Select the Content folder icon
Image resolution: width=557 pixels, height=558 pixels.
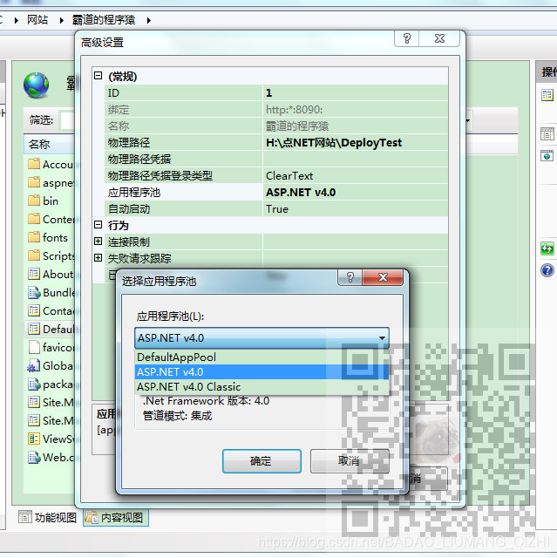(34, 219)
